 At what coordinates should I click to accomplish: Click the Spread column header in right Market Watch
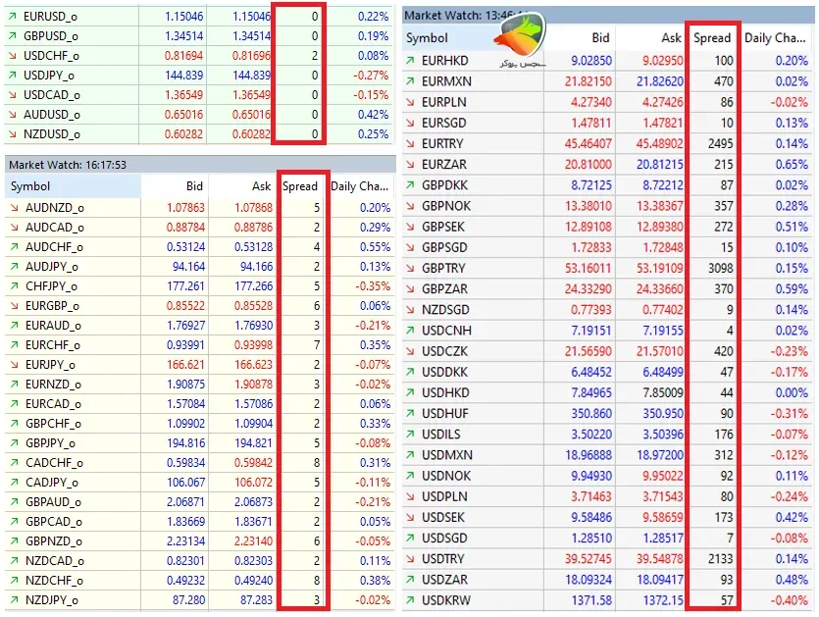click(712, 37)
